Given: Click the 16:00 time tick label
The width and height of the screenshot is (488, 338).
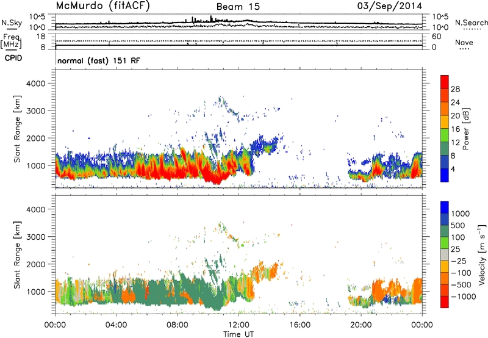Looking at the screenshot, I should (x=300, y=325).
